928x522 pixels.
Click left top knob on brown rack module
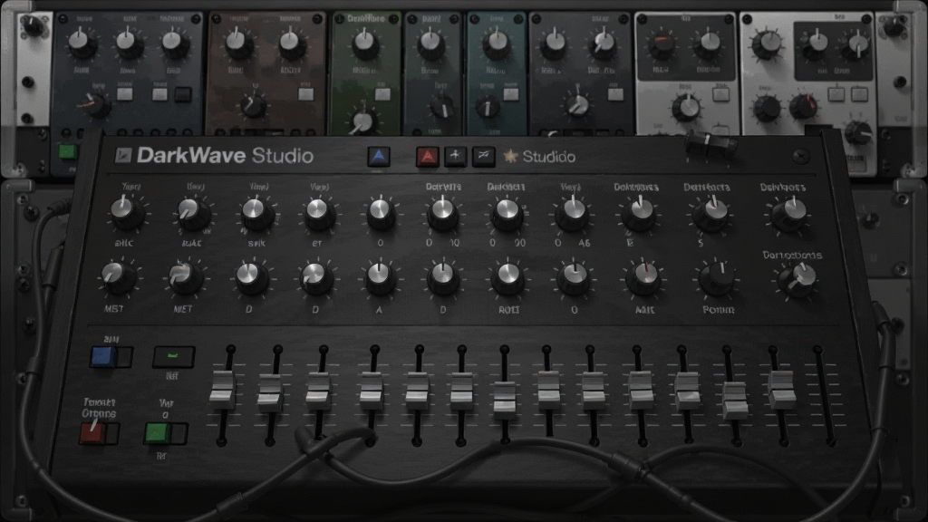[x=238, y=44]
